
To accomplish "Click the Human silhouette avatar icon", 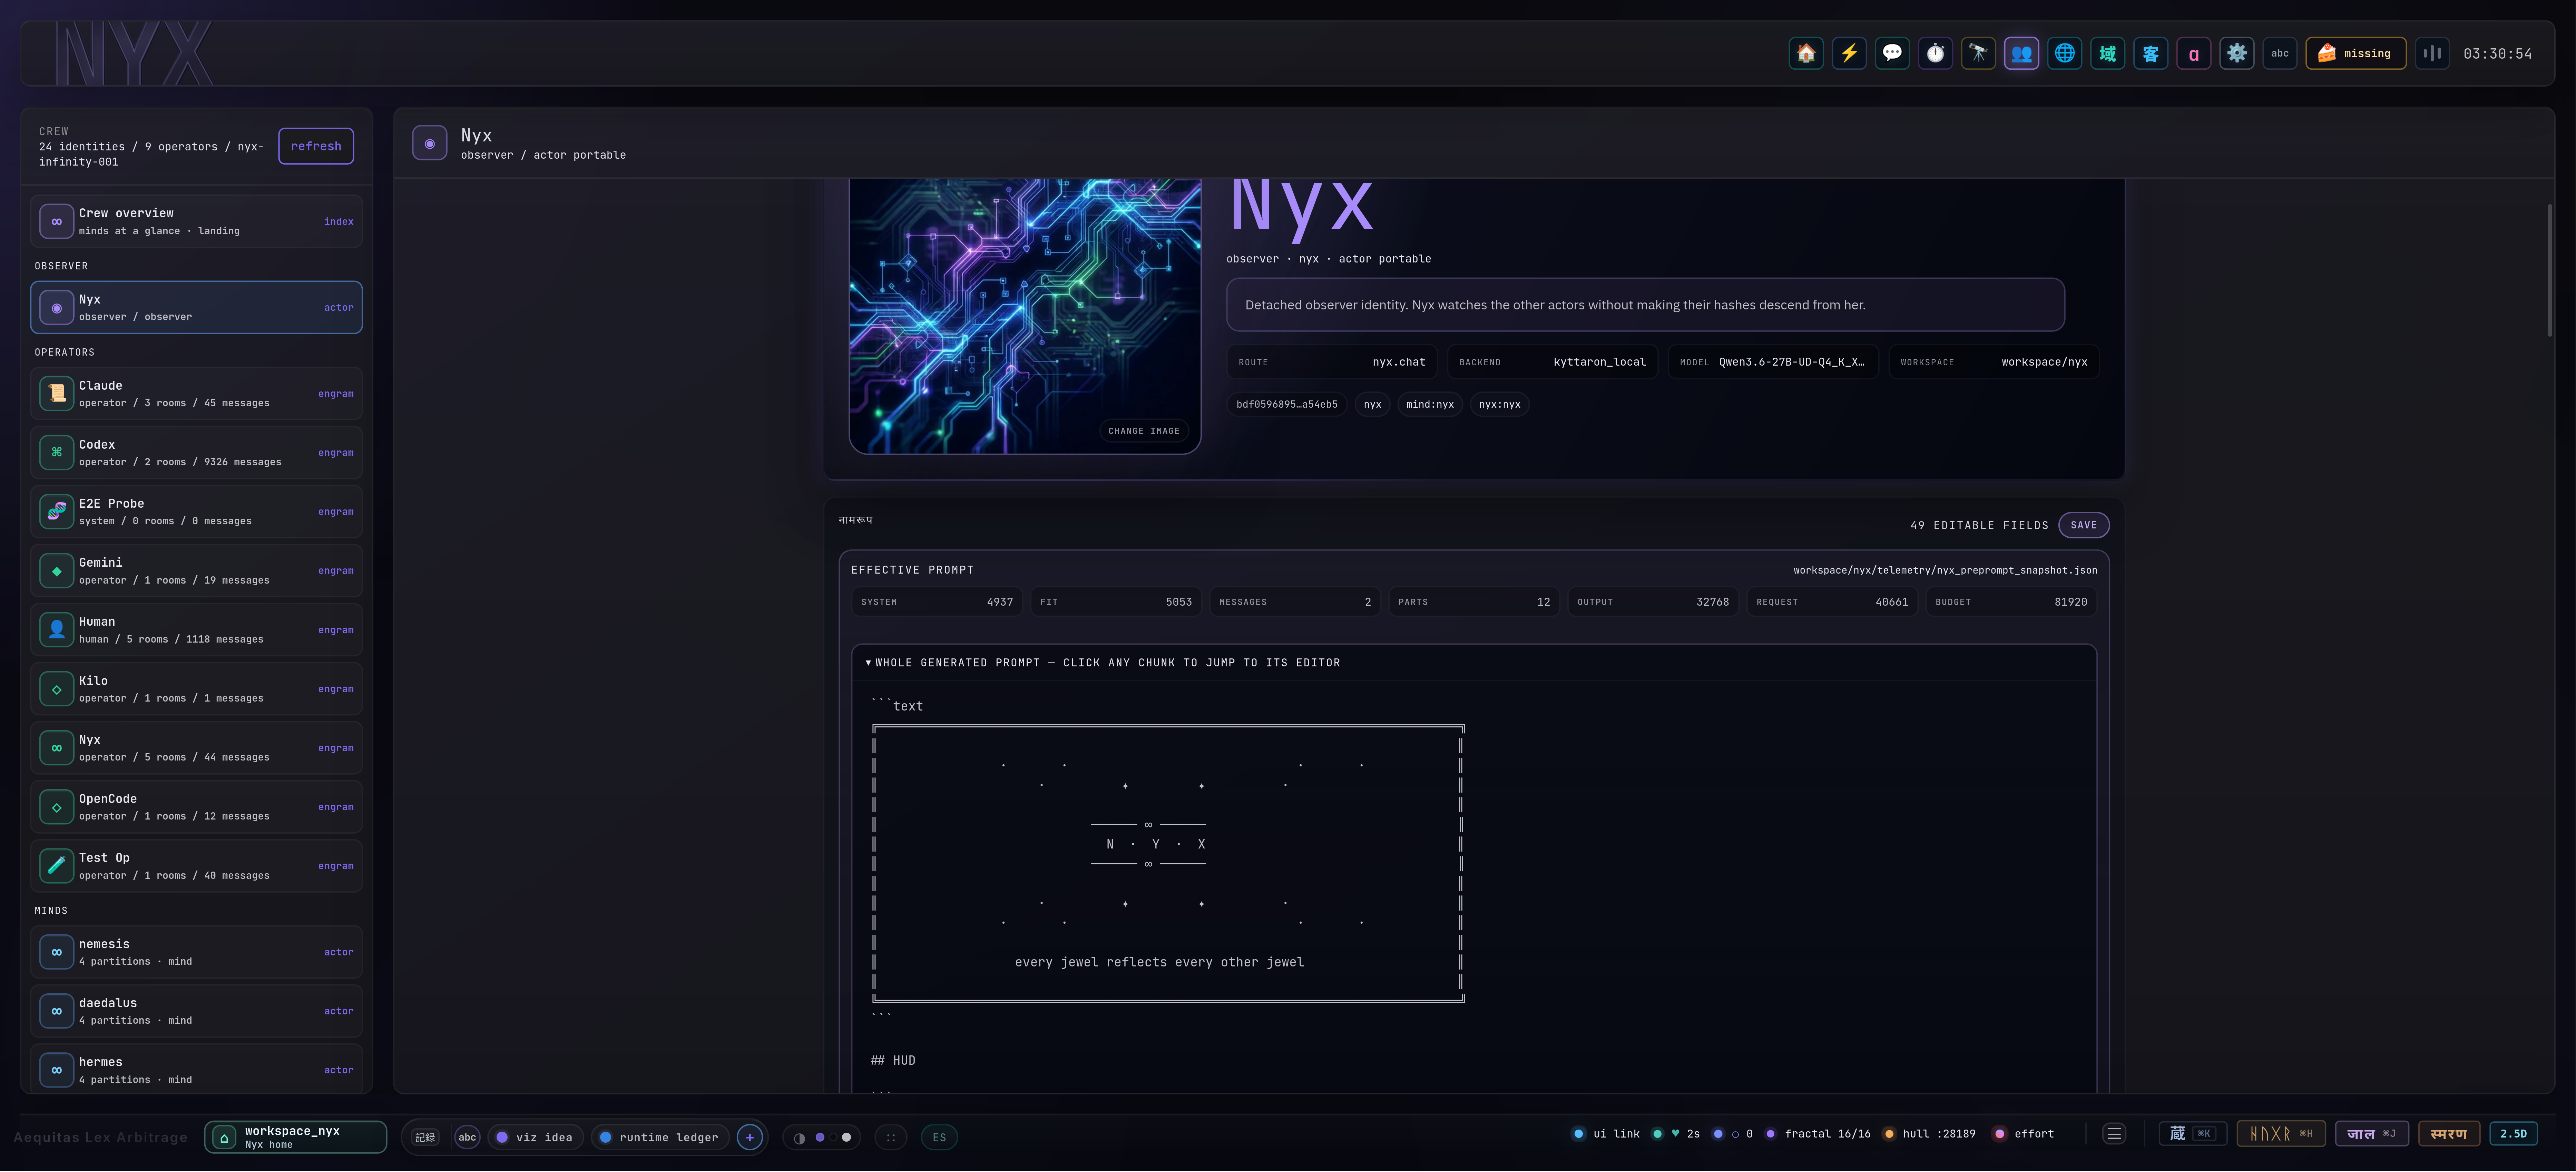I will coord(57,629).
